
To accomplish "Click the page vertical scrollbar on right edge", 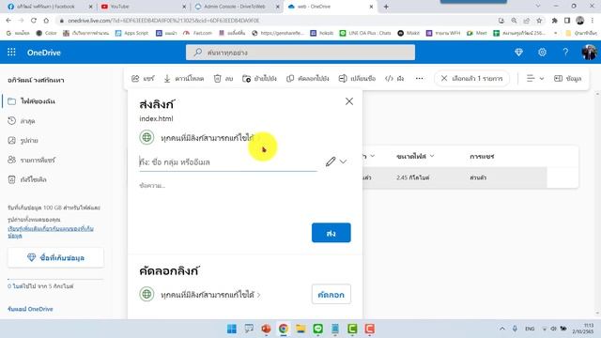I will (598, 203).
